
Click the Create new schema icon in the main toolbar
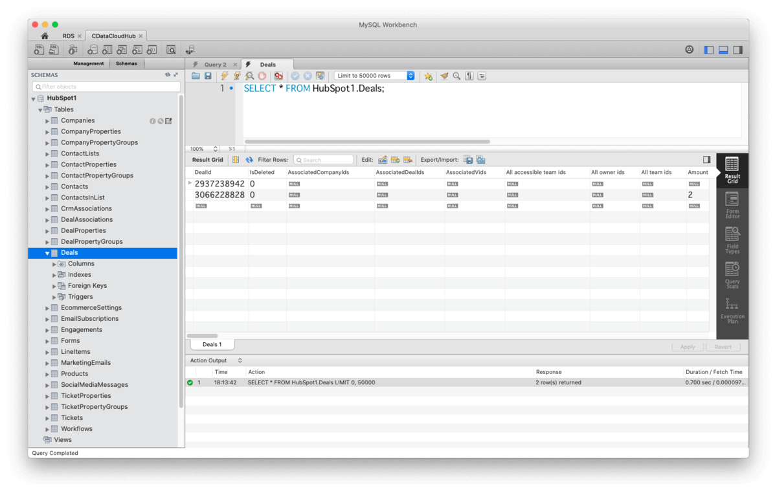93,50
